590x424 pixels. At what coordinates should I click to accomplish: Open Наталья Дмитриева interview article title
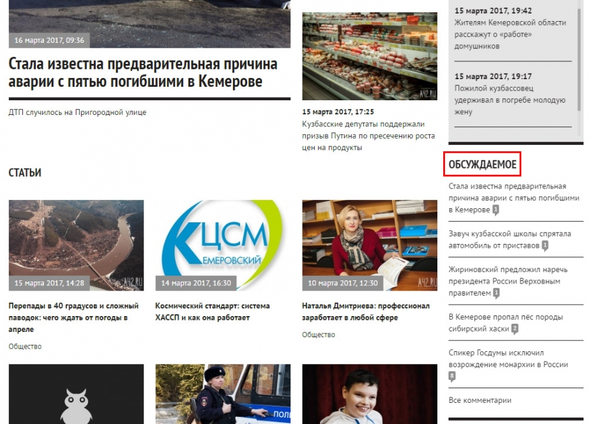click(x=366, y=312)
